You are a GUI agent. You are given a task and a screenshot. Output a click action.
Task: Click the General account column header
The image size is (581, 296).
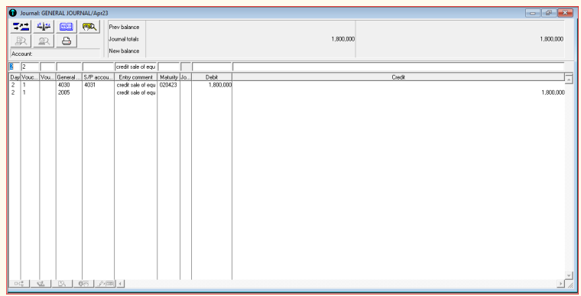tap(69, 77)
